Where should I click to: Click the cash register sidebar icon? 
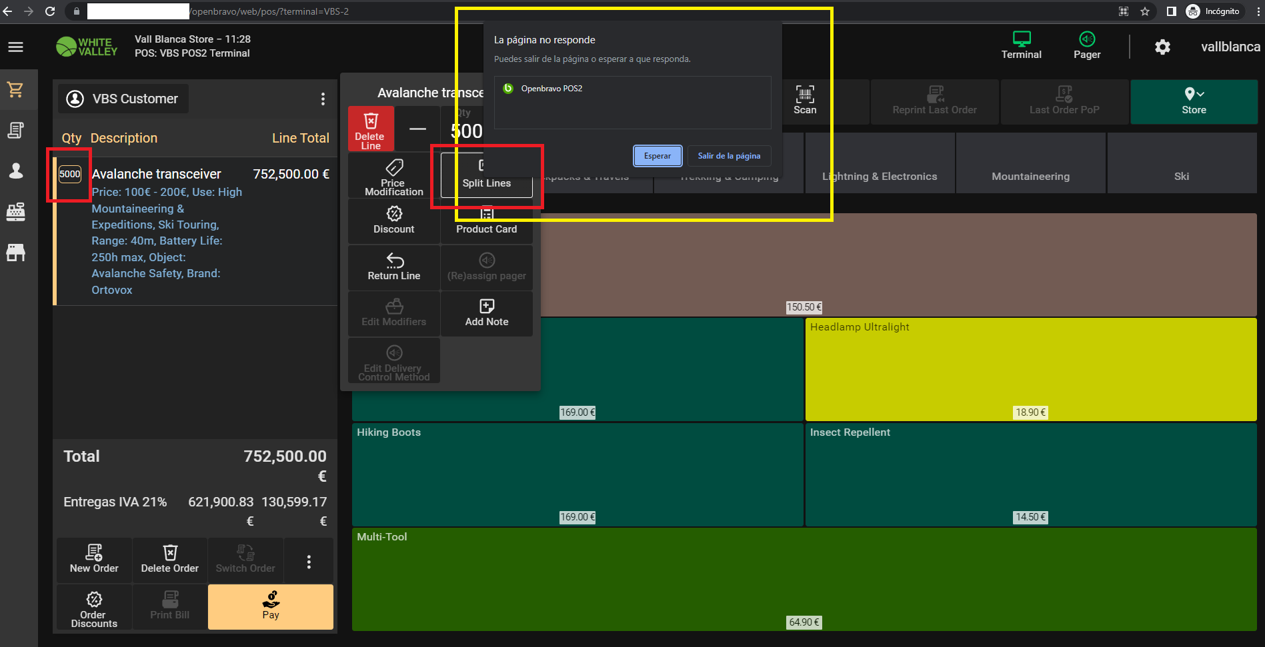tap(16, 212)
